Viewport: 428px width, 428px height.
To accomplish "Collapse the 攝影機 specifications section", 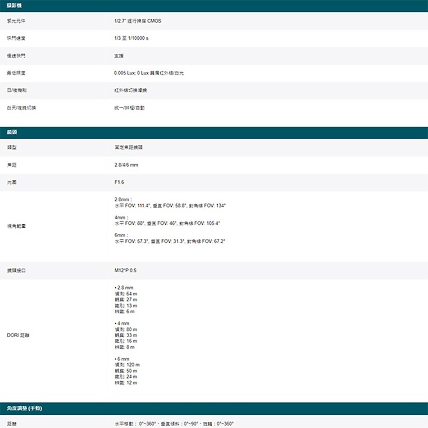I will tap(13, 5).
